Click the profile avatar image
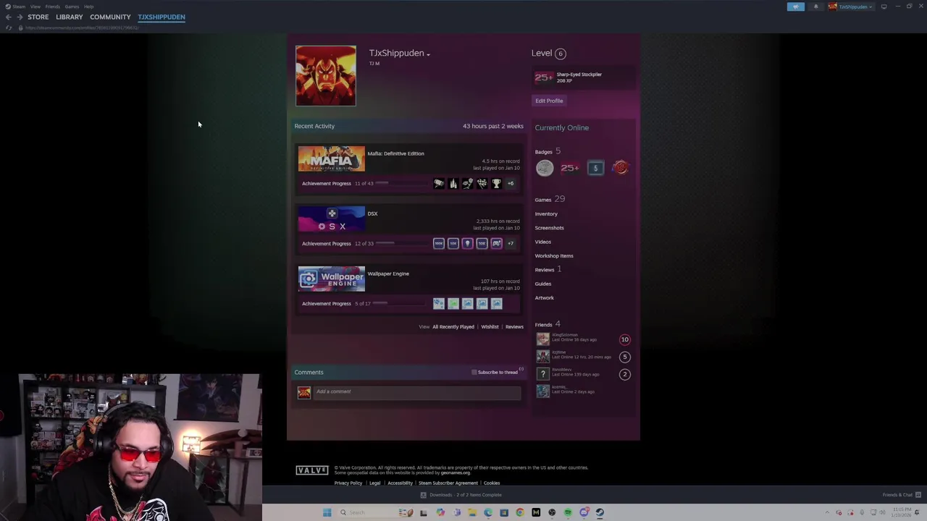This screenshot has width=927, height=521. [x=326, y=76]
